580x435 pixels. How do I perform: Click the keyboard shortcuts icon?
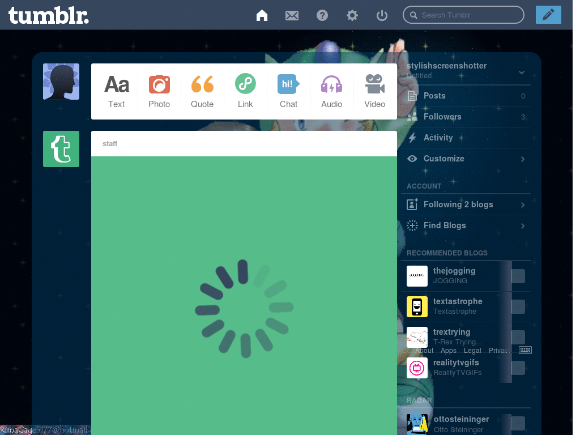pyautogui.click(x=525, y=350)
